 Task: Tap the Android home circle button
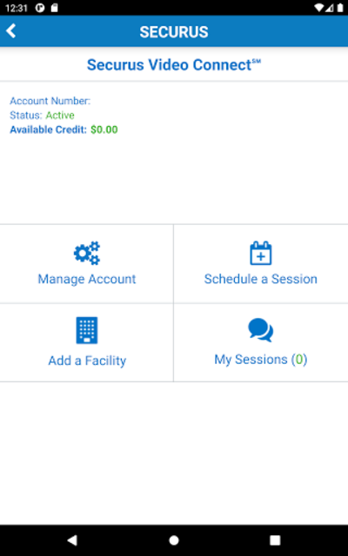(x=174, y=540)
